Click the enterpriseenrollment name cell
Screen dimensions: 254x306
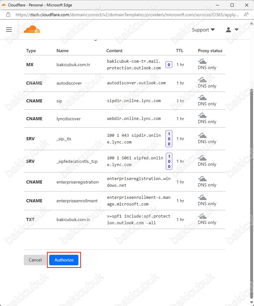point(77,201)
